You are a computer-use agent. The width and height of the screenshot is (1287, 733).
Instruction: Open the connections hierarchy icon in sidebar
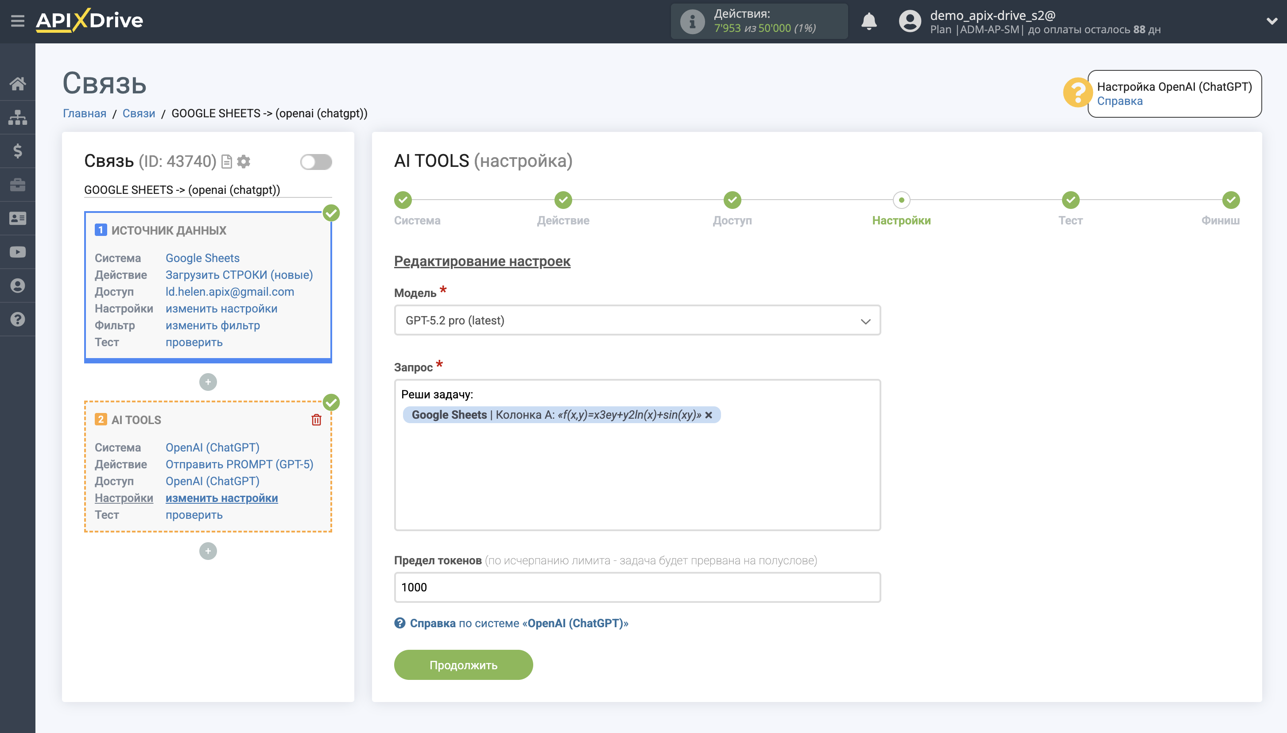pos(18,117)
